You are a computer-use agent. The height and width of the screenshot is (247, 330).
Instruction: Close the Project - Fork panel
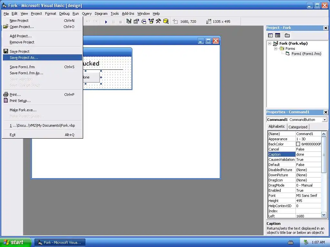point(325,28)
